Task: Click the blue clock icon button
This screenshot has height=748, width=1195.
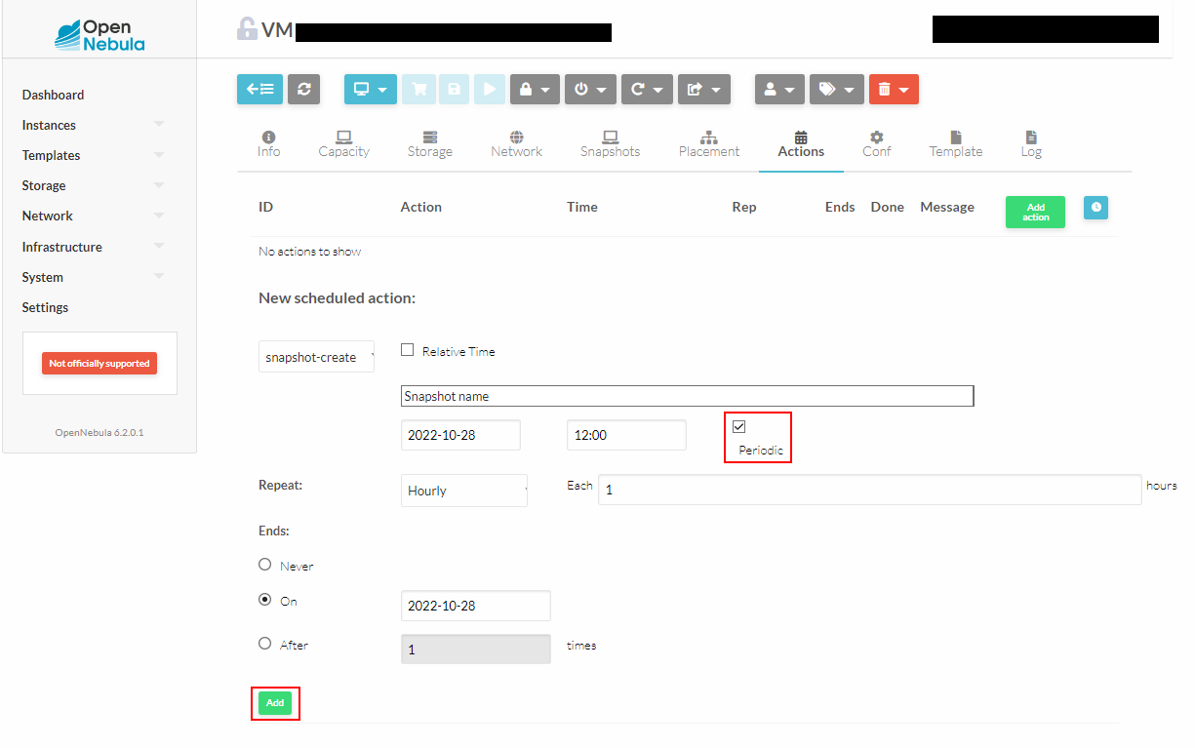Action: coord(1095,208)
